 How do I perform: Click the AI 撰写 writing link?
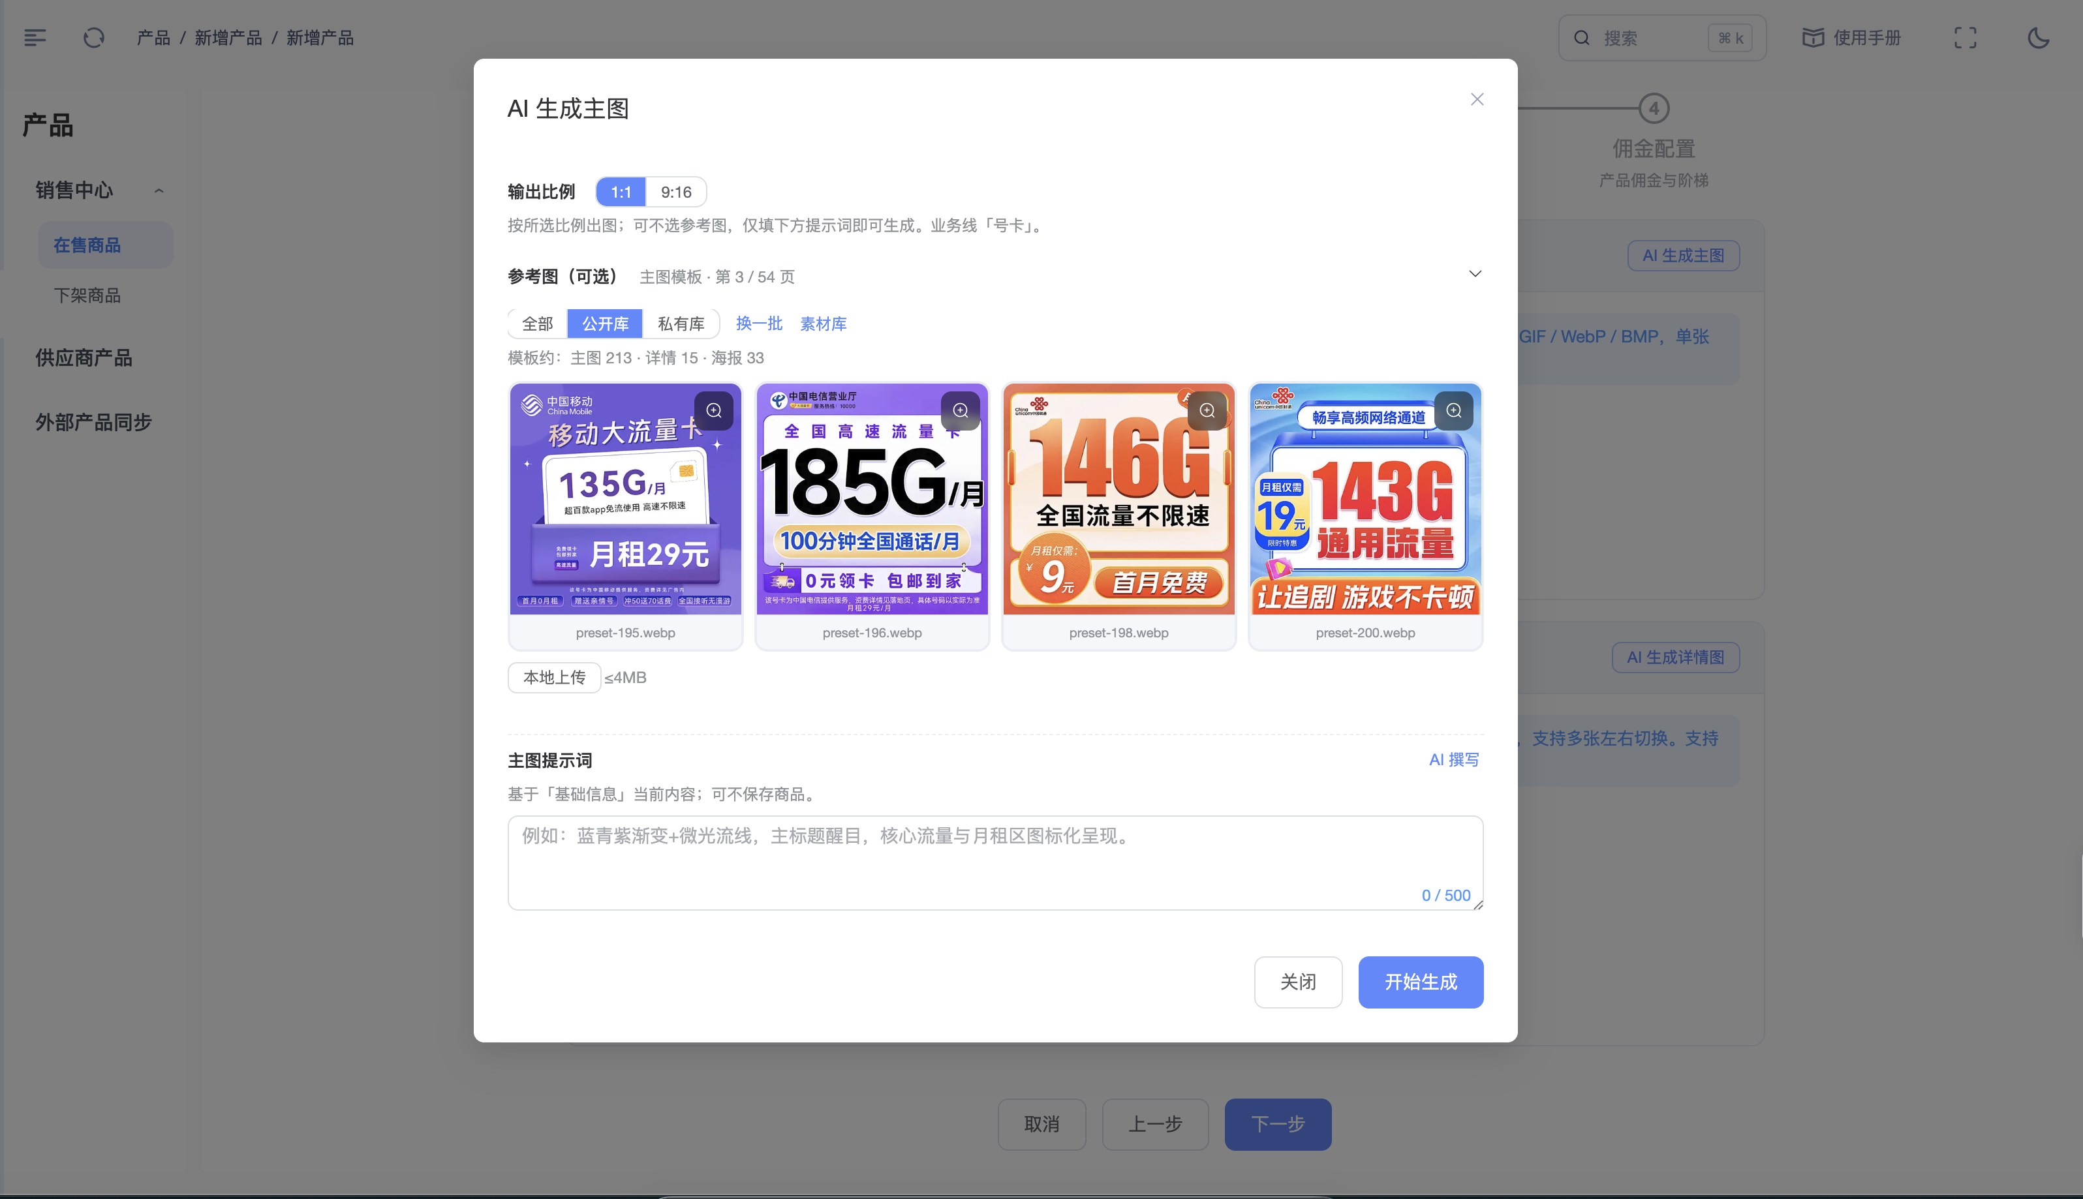click(1454, 759)
